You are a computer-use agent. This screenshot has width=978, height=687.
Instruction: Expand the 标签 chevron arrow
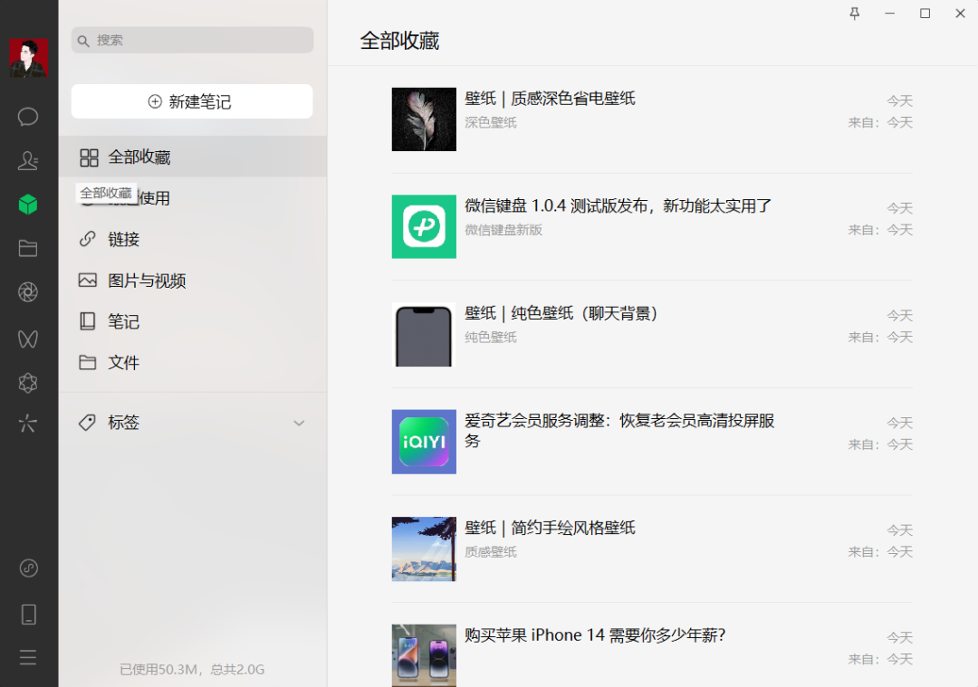point(300,423)
